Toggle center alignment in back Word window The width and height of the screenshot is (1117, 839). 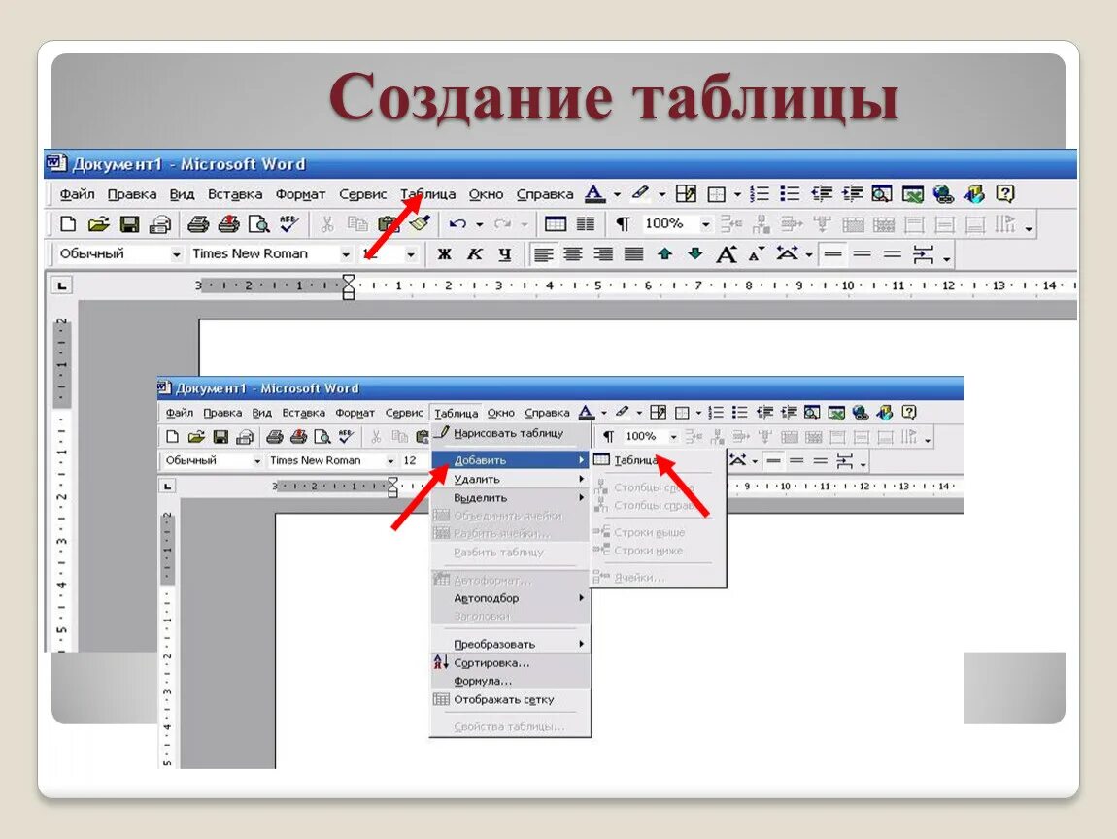(x=573, y=254)
